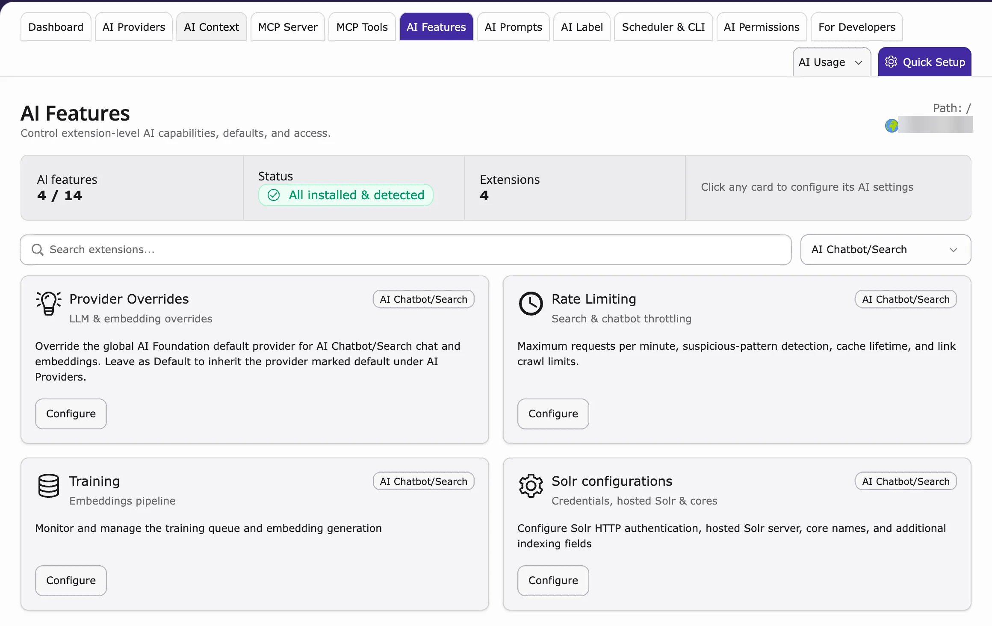Click AI Chatbot/Search badge on Solr configurations
Image resolution: width=992 pixels, height=626 pixels.
pos(906,481)
